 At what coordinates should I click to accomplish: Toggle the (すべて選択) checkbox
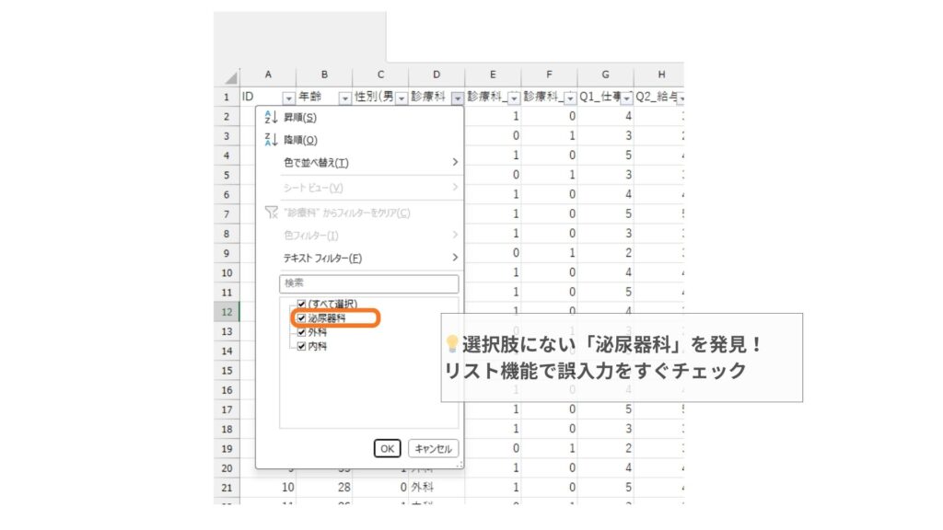pyautogui.click(x=301, y=304)
